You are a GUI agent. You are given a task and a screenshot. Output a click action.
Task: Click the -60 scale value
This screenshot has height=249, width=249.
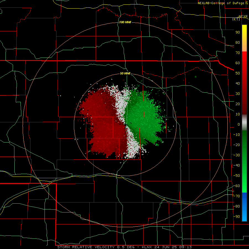[237, 186]
